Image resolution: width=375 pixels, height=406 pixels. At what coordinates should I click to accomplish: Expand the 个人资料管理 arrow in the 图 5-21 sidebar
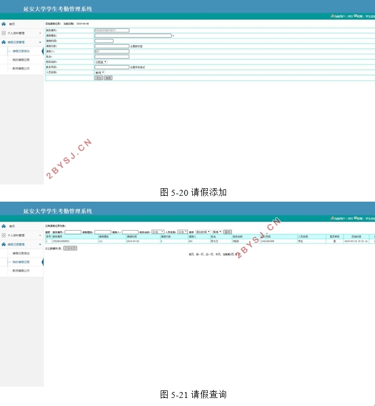(x=40, y=235)
